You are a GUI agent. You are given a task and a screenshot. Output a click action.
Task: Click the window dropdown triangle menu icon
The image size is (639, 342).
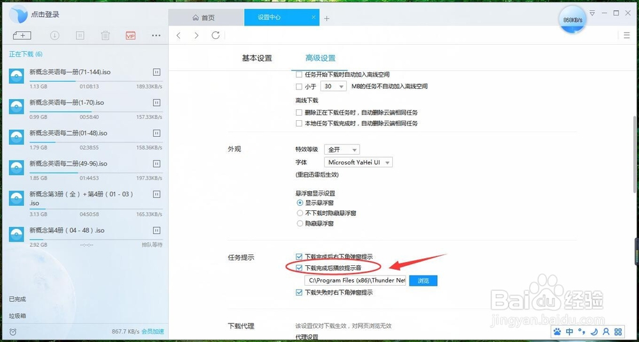point(592,13)
